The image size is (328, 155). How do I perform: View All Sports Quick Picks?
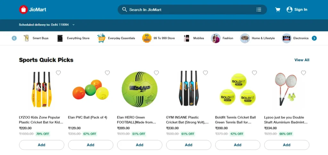click(302, 60)
